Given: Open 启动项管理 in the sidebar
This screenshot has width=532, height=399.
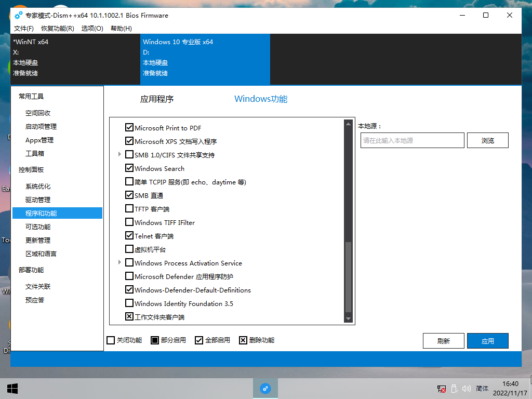Looking at the screenshot, I should click(41, 127).
